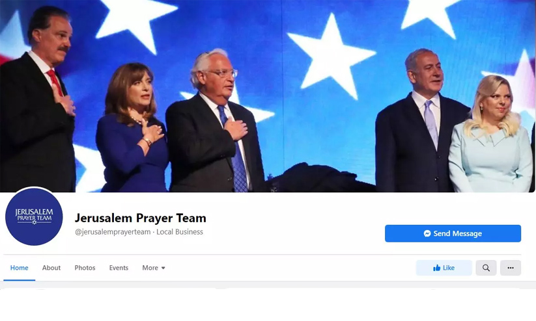Viewport: 536px width, 321px height.
Task: Click the thumbs-up icon on Like
Action: tap(436, 268)
